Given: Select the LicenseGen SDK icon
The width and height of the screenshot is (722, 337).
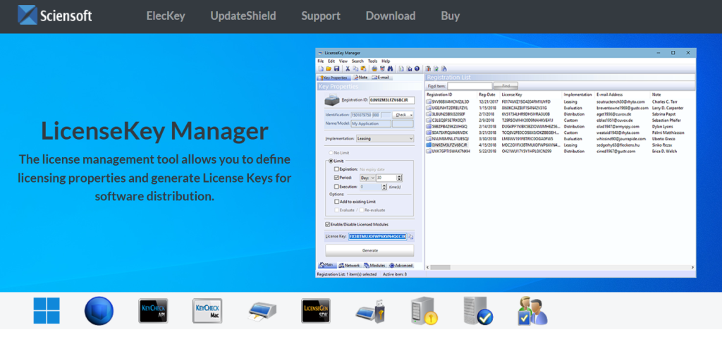Looking at the screenshot, I should pyautogui.click(x=316, y=311).
